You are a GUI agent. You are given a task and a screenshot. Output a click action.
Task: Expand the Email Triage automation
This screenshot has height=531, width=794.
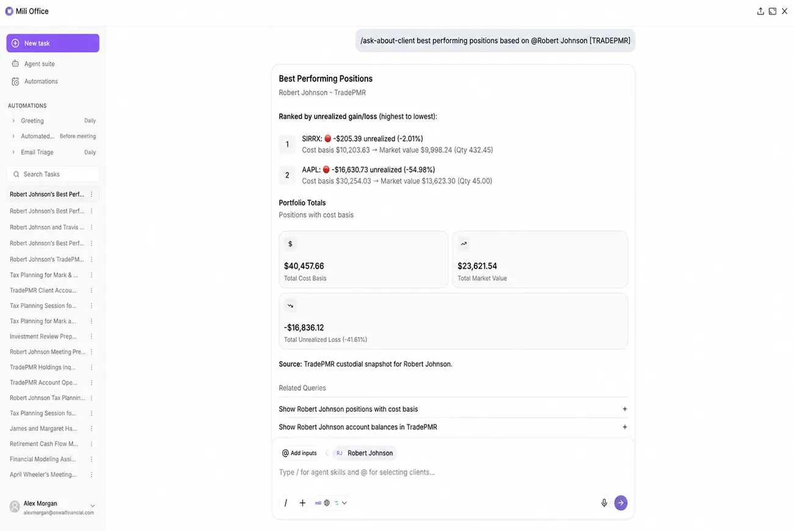click(x=13, y=152)
